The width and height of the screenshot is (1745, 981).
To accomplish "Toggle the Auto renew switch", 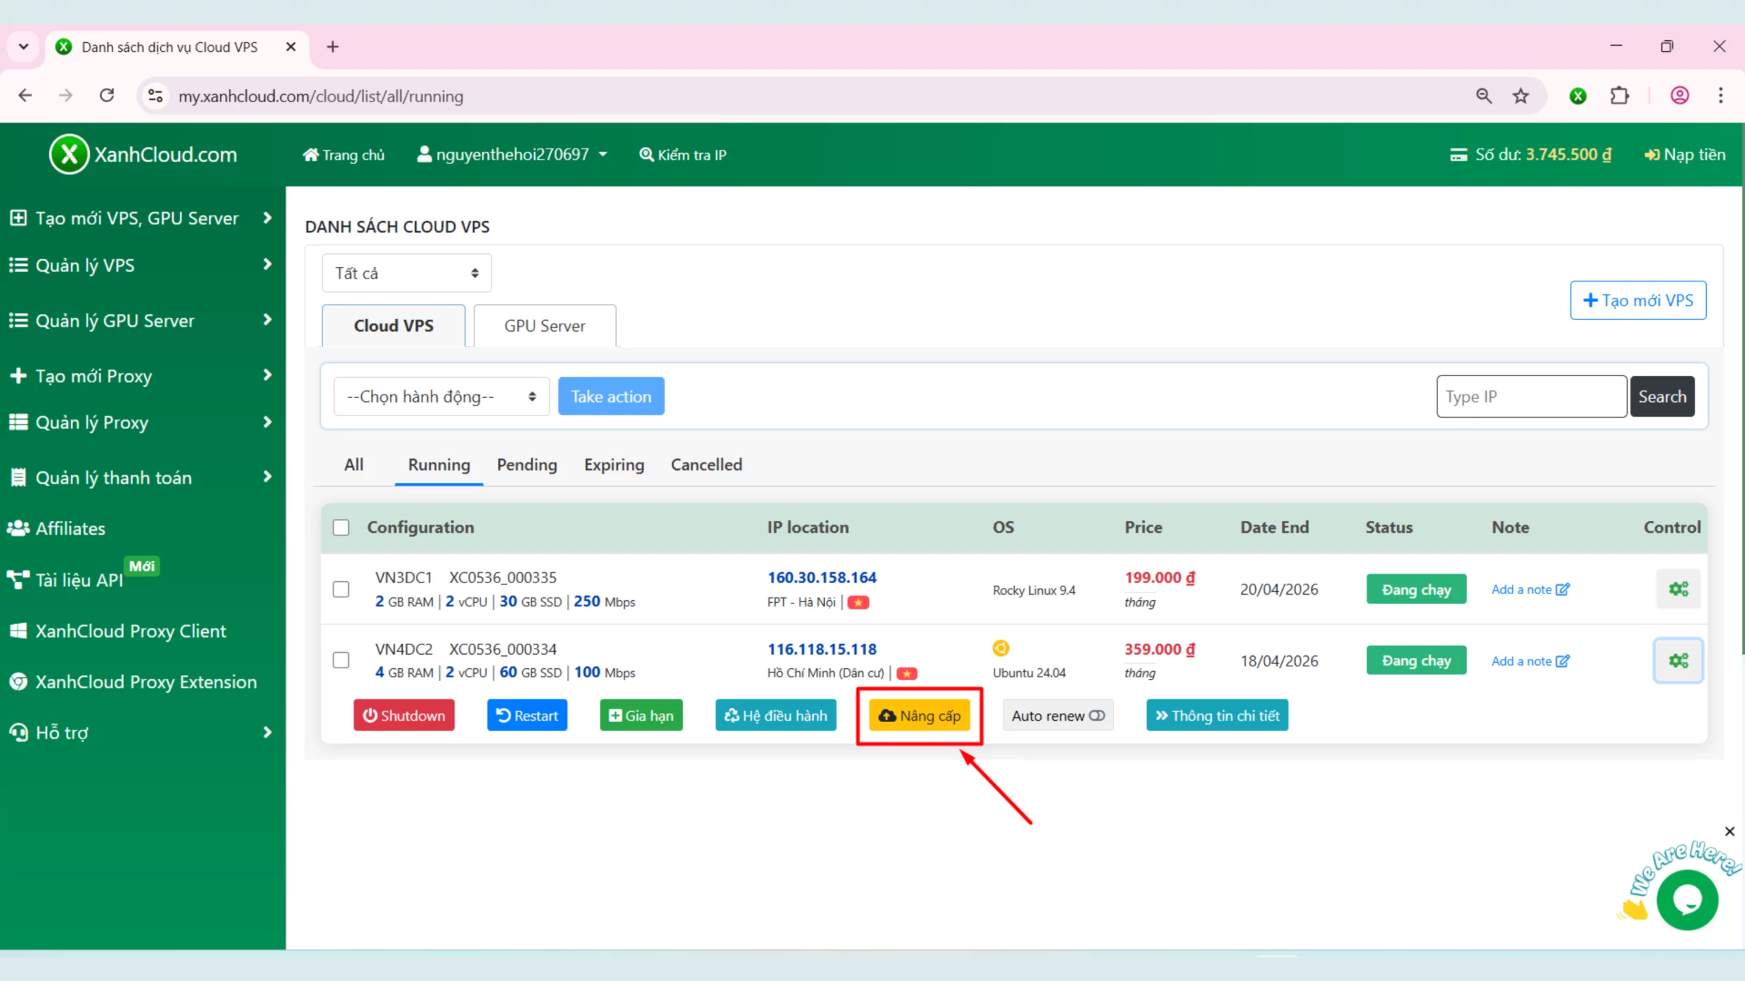I will pos(1096,716).
